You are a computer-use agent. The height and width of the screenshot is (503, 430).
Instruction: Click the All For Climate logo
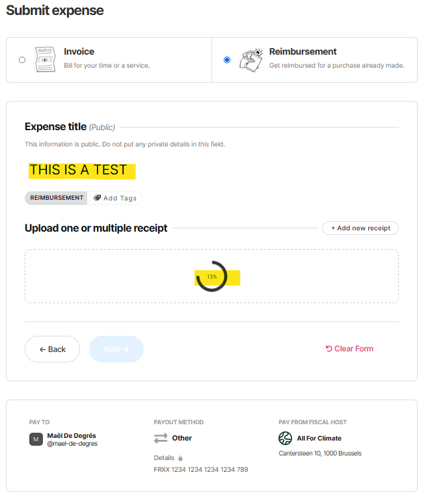pyautogui.click(x=285, y=438)
